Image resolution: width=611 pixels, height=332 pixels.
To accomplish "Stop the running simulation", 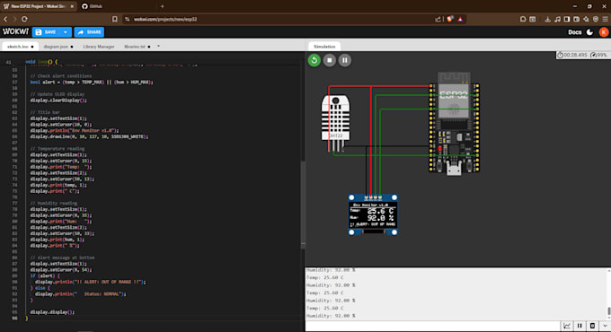I will [329, 60].
